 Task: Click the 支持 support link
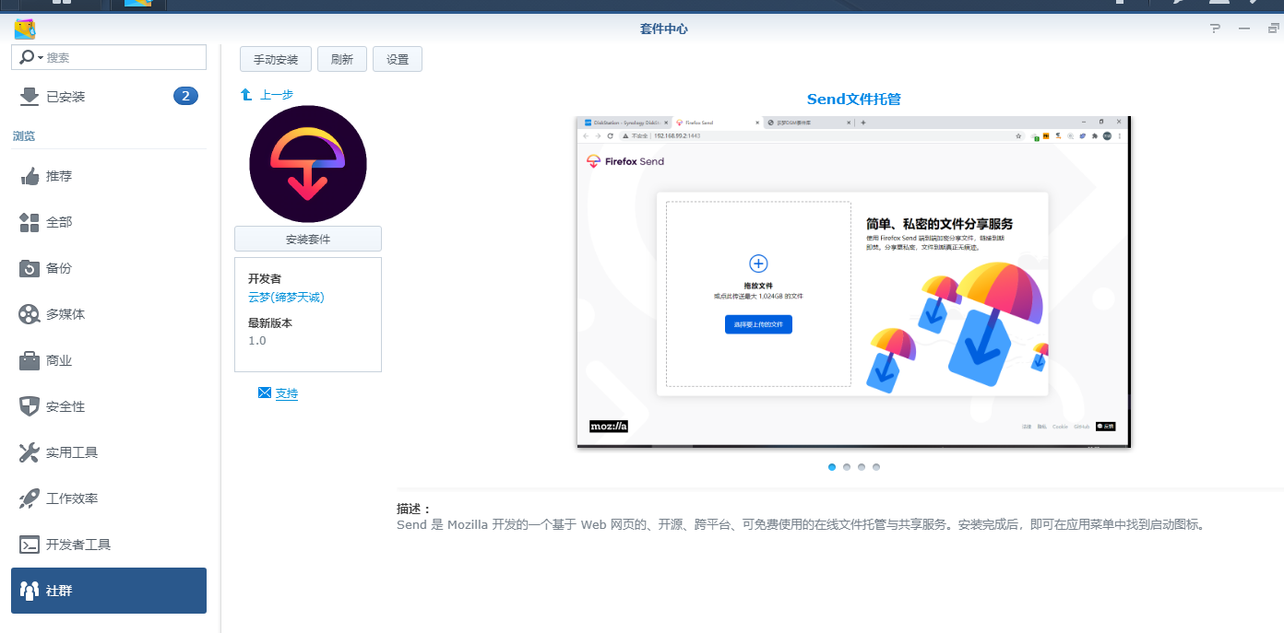pos(287,393)
